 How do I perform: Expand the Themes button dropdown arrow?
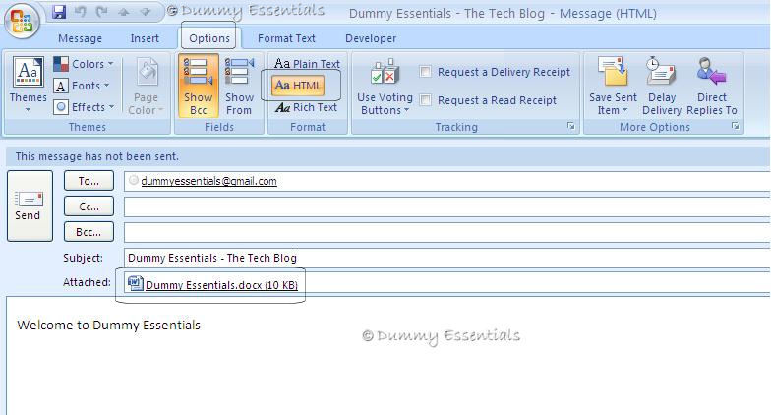coord(28,110)
